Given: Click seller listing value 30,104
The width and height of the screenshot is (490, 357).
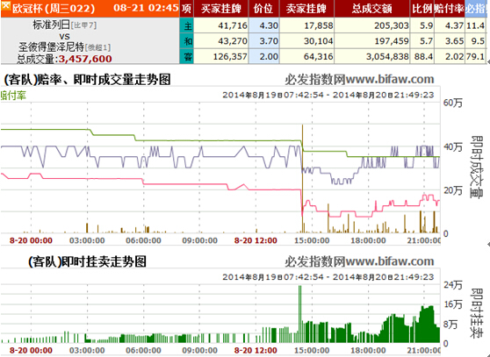Looking at the screenshot, I should (x=319, y=41).
